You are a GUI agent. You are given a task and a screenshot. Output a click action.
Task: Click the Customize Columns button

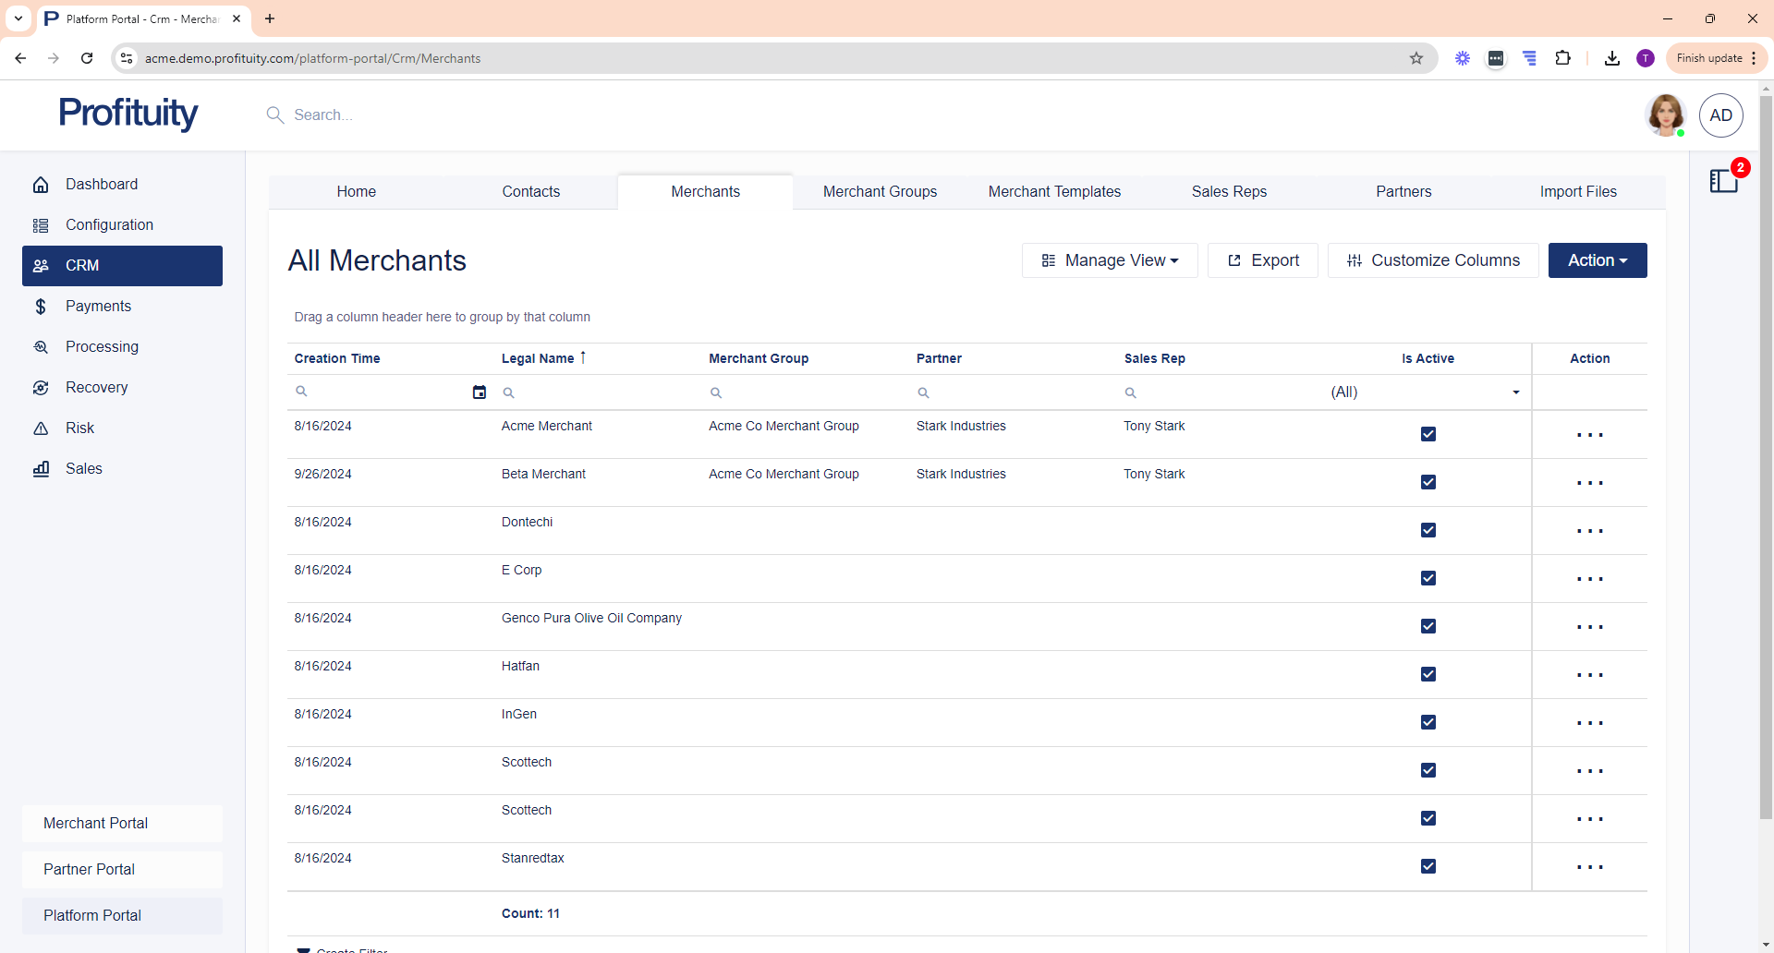point(1432,260)
